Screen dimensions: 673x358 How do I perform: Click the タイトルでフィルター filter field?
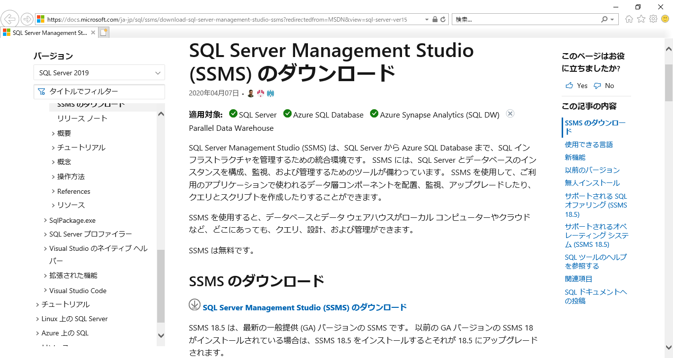pos(99,91)
